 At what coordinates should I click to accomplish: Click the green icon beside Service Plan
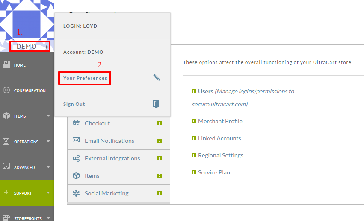[194, 172]
